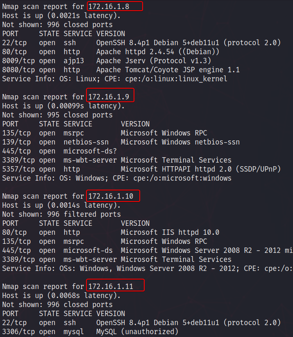Viewport: 293px width, 337px height.
Task: Click the Apache Tomcat/Coyote JSP engine text
Action: pyautogui.click(x=168, y=70)
